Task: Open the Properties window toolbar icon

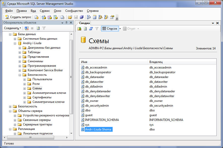Action: [x=112, y=17]
